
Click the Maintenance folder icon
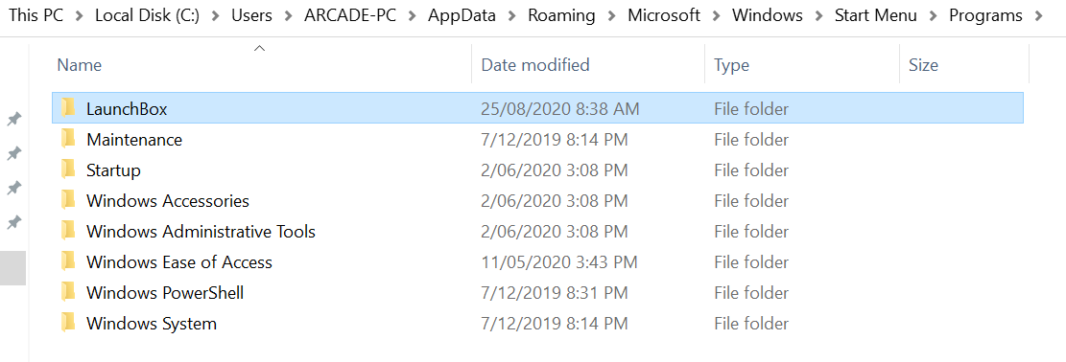coord(68,139)
